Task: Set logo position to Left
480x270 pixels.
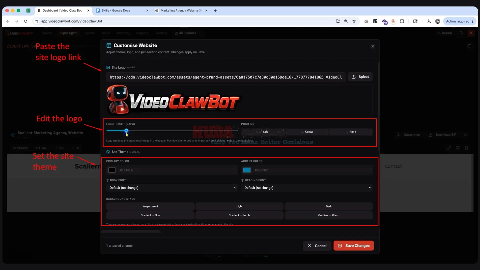Action: point(263,132)
